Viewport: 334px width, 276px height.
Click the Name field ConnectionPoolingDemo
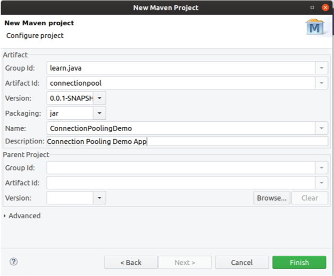point(181,128)
